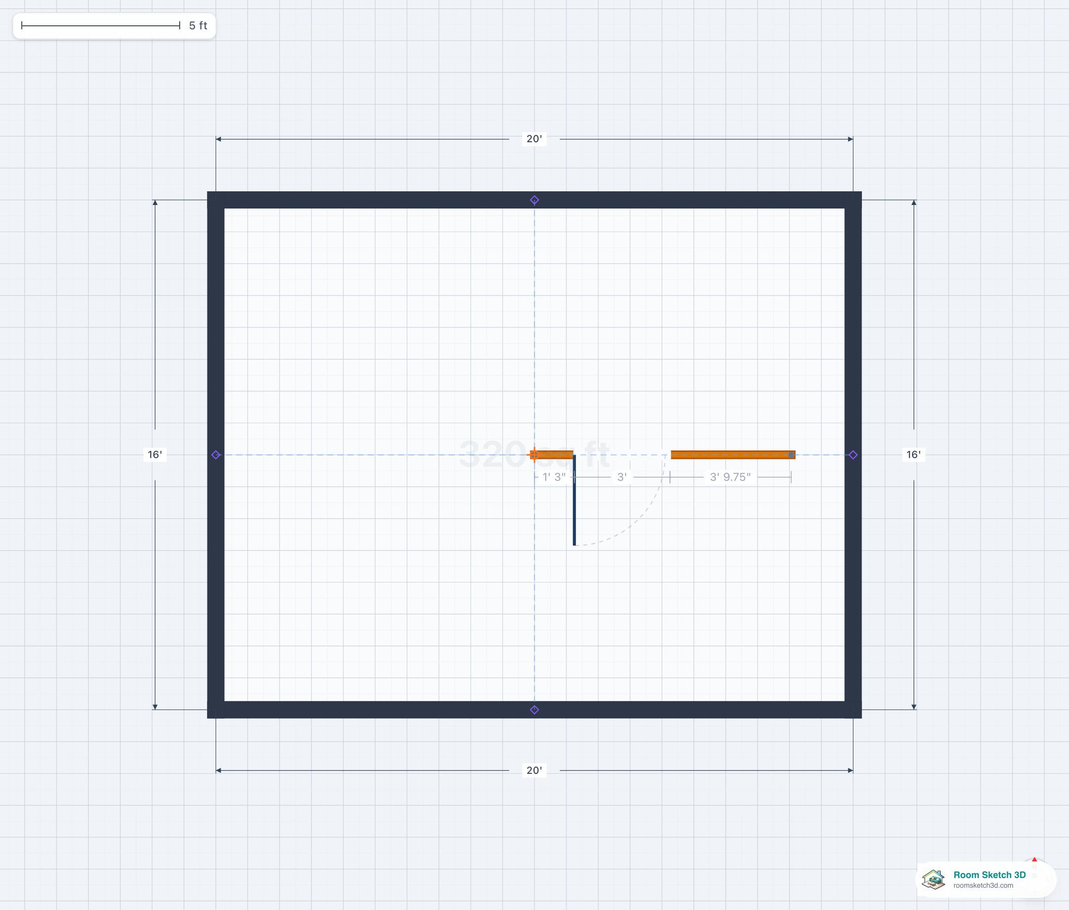Click the 3' door width dimension
Image resolution: width=1069 pixels, height=910 pixels.
(622, 477)
